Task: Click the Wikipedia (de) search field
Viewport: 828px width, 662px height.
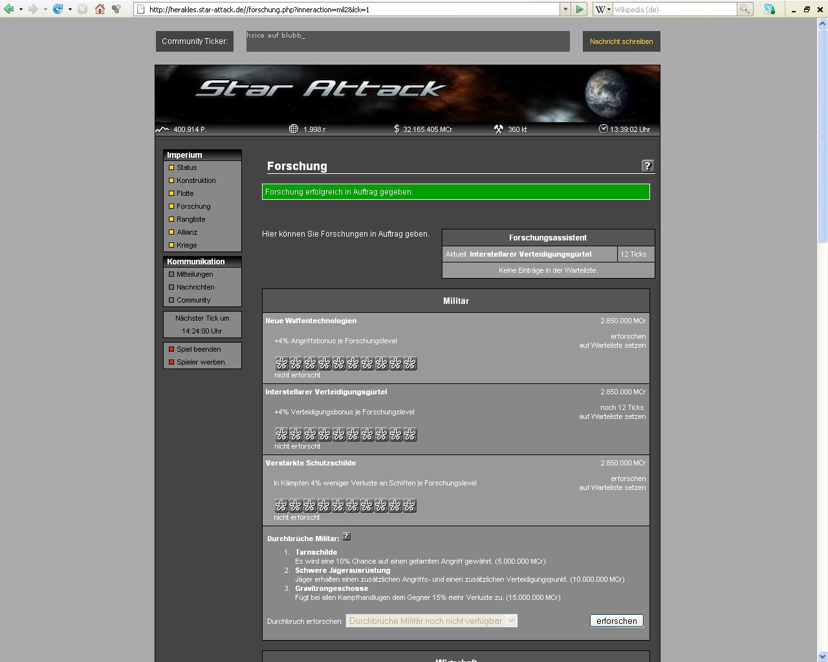Action: coord(675,9)
